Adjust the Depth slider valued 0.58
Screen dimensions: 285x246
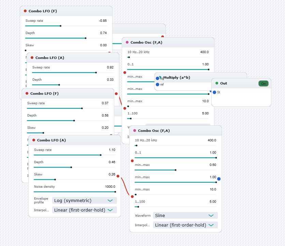click(x=68, y=121)
